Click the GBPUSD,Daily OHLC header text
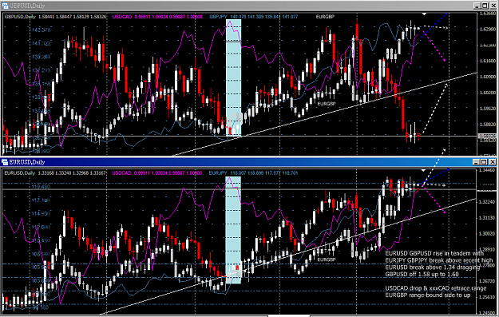Screen dimensions: 499x317 click(x=55, y=17)
